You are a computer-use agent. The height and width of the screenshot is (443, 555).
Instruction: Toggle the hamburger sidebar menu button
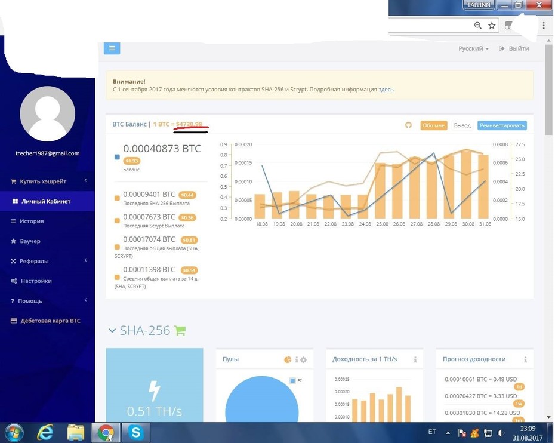[x=112, y=48]
